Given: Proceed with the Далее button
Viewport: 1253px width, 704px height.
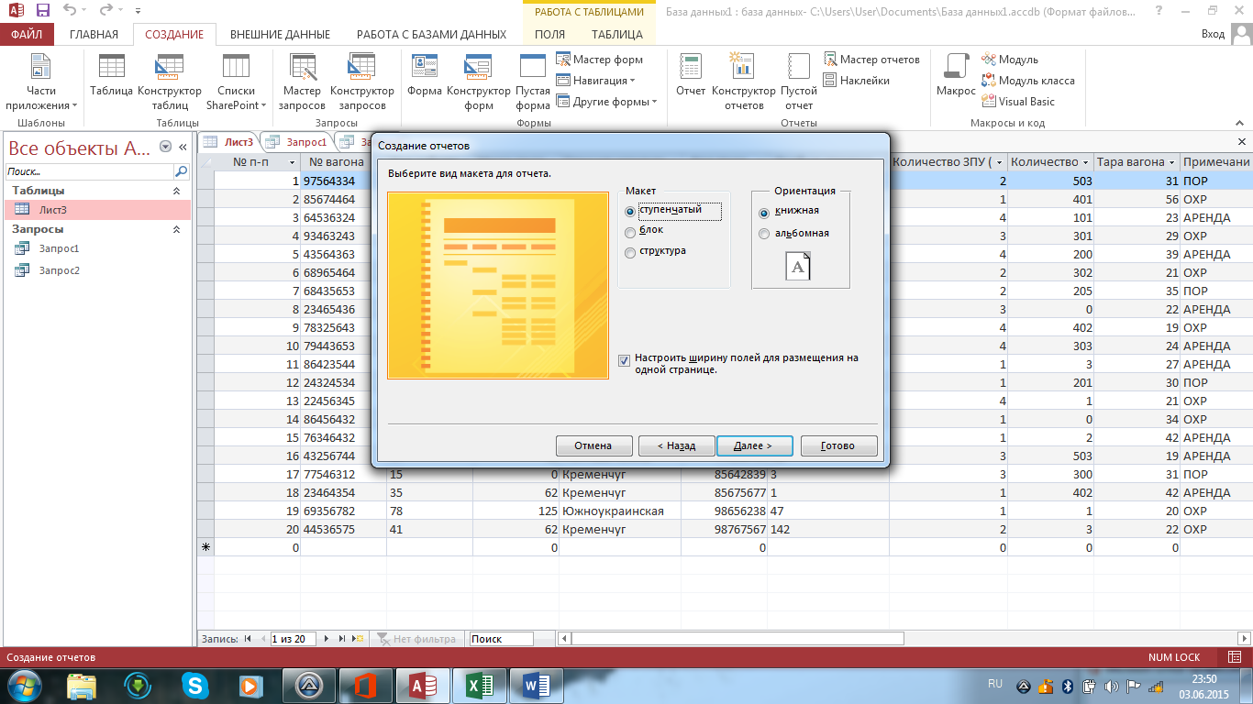Looking at the screenshot, I should (753, 445).
